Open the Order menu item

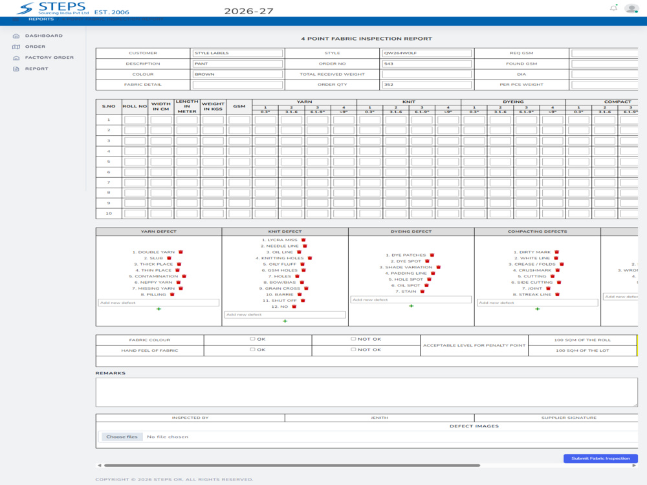point(35,47)
